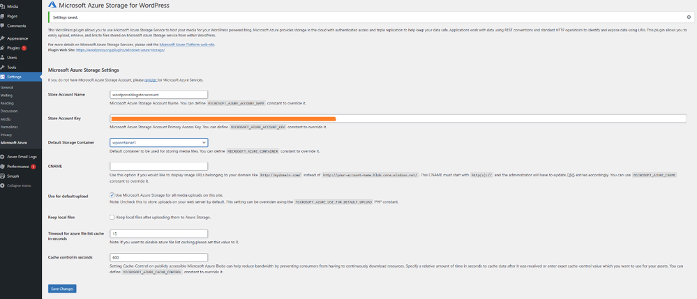This screenshot has width=697, height=299.
Task: Open Writing settings submenu item
Action: [7, 95]
